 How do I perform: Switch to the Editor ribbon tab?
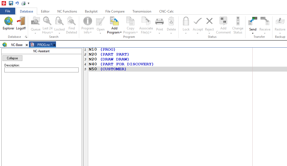click(x=45, y=11)
